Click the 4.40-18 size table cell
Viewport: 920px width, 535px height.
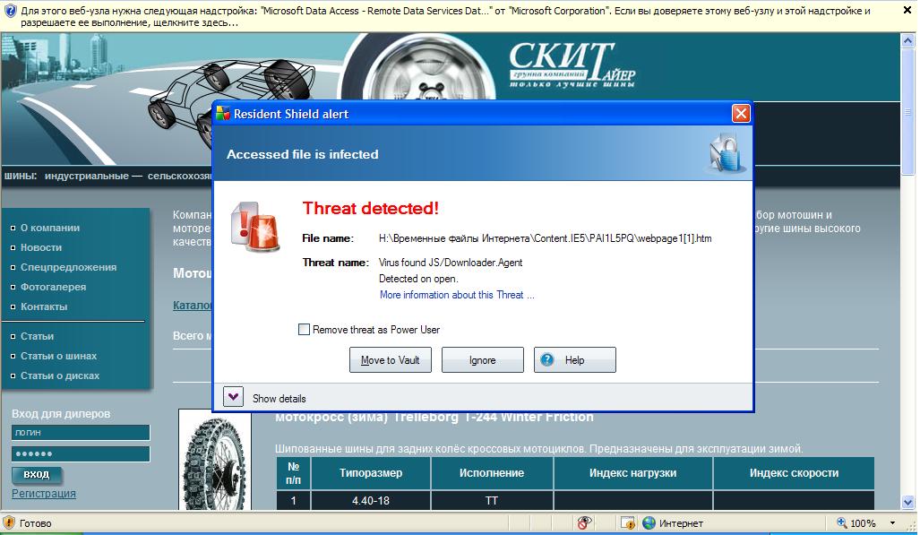point(371,500)
